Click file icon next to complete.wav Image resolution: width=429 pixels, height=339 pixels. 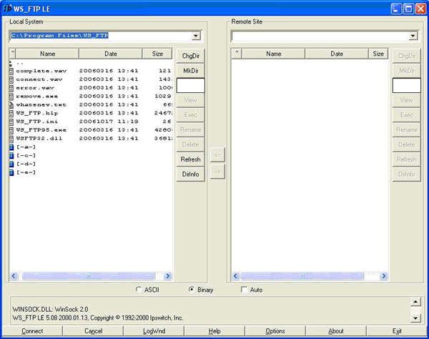click(11, 71)
